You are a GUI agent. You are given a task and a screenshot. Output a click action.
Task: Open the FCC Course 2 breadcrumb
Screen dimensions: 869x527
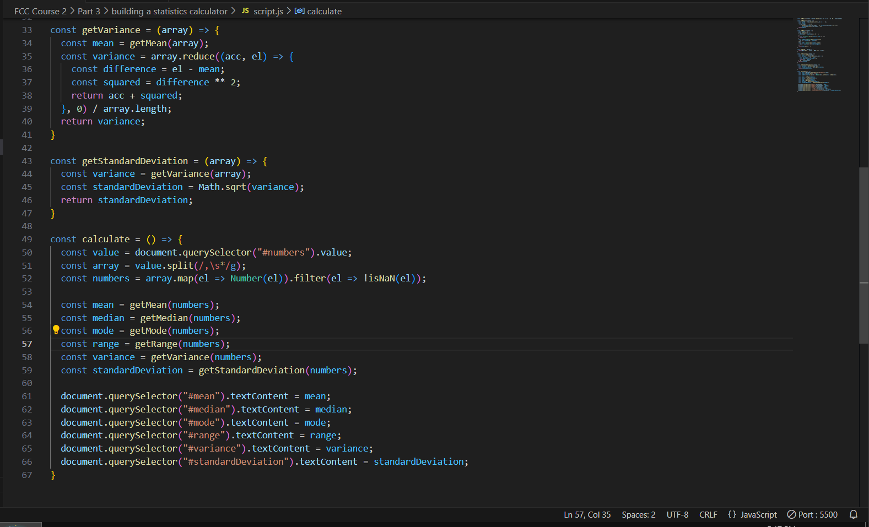(40, 11)
